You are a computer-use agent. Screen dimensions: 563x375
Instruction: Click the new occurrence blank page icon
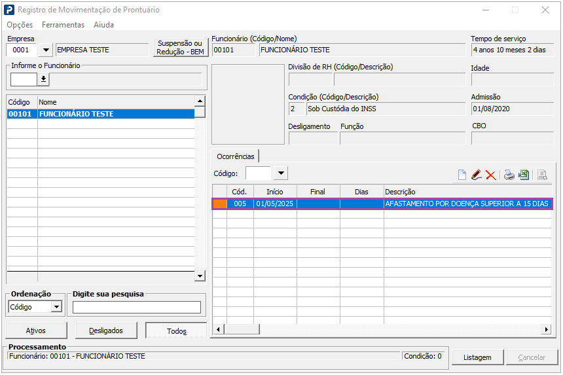(462, 175)
